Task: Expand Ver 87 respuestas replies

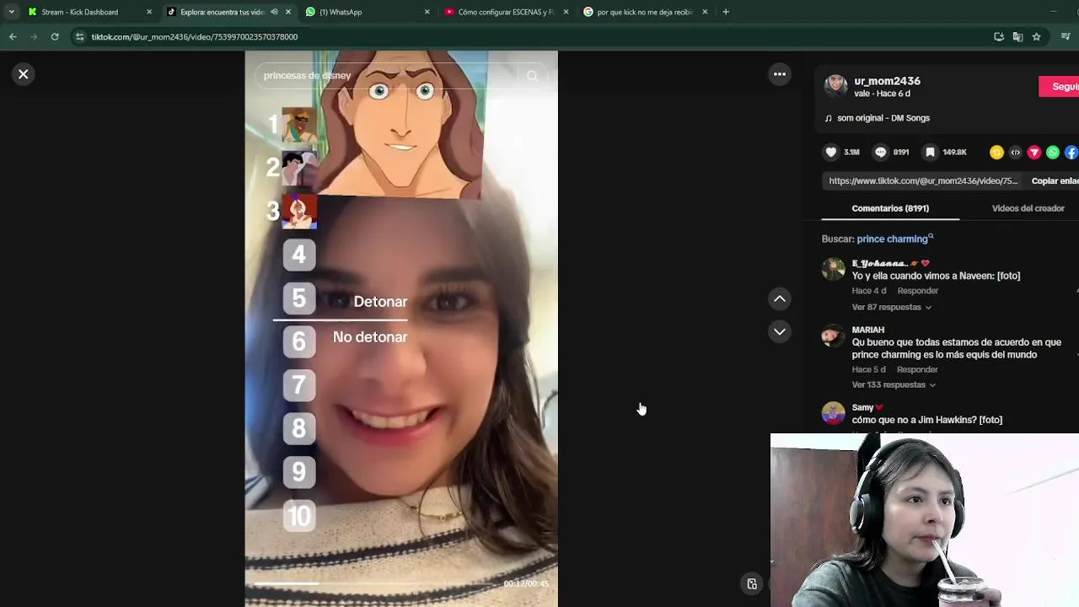Action: (891, 307)
